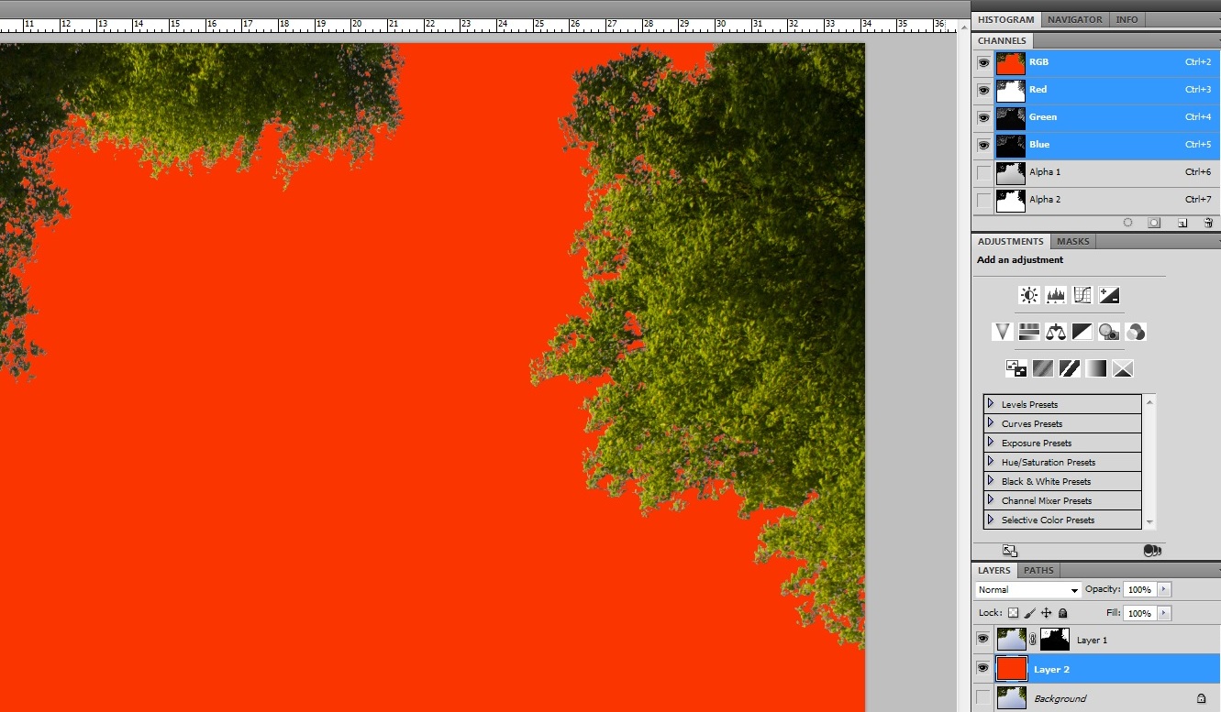Hide the Red channel
The width and height of the screenshot is (1221, 712).
[x=984, y=90]
